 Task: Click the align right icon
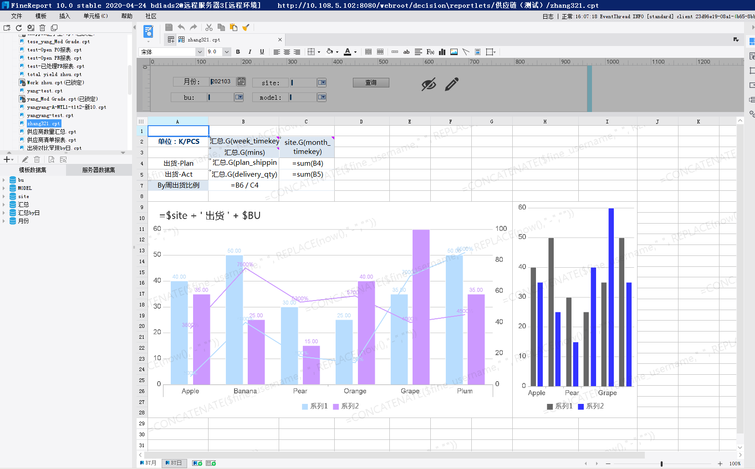coord(297,52)
